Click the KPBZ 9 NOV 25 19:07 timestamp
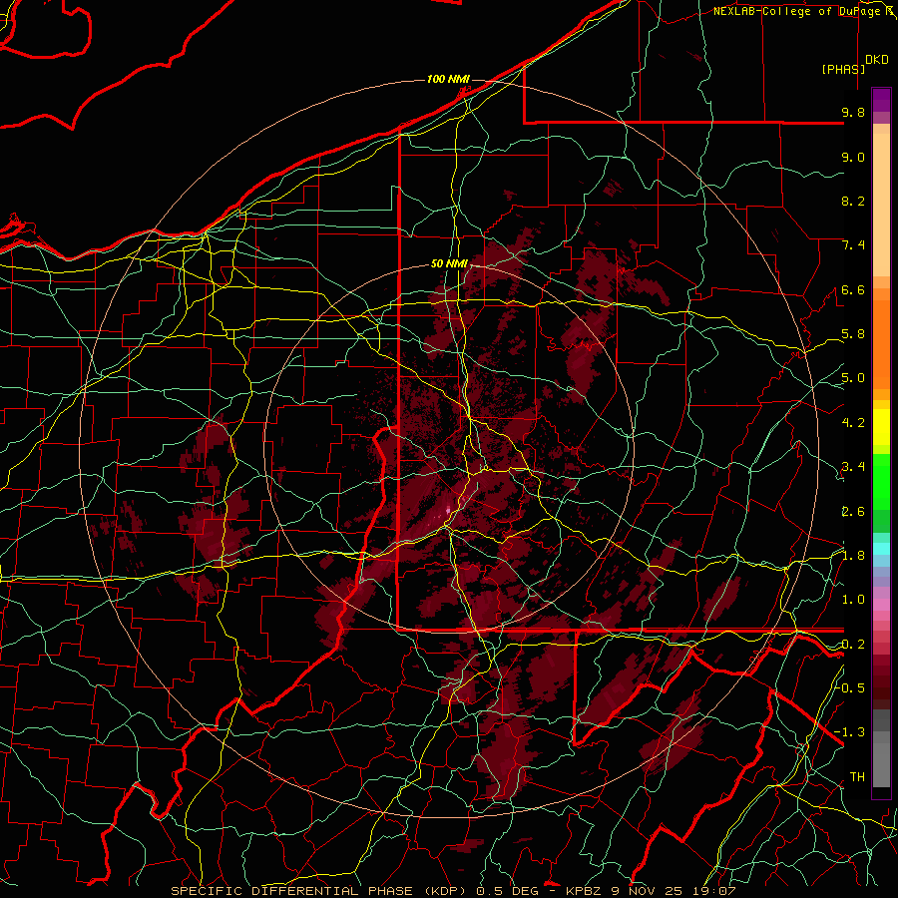The image size is (898, 898). [650, 891]
